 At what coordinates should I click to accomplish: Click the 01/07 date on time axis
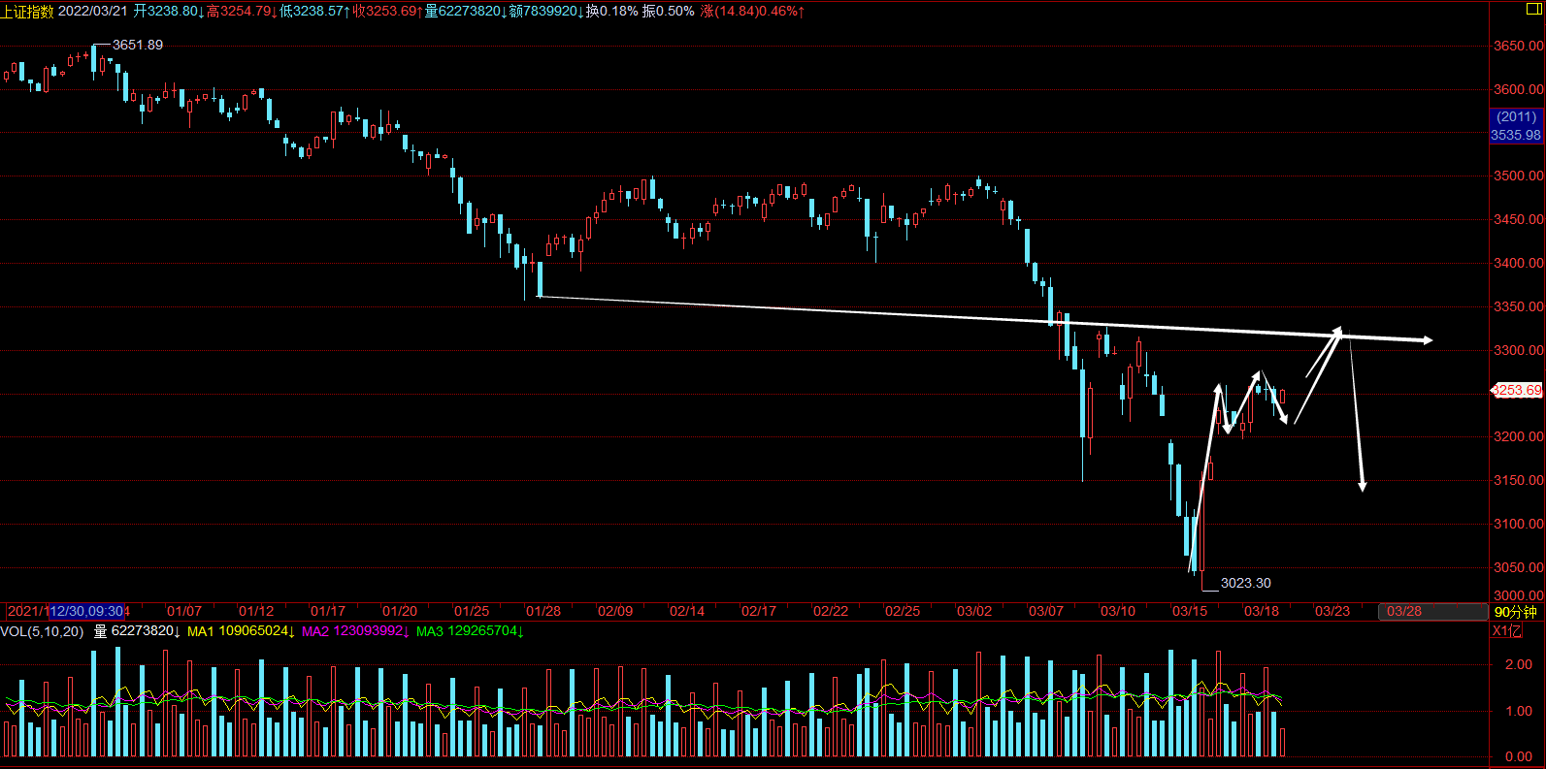click(184, 612)
